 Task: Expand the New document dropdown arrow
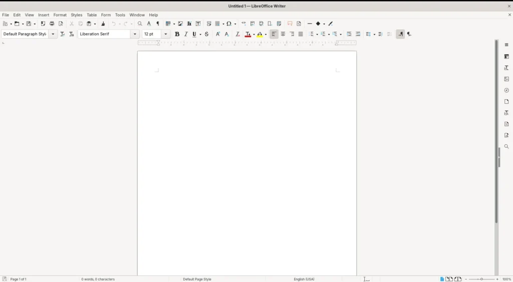pos(11,24)
